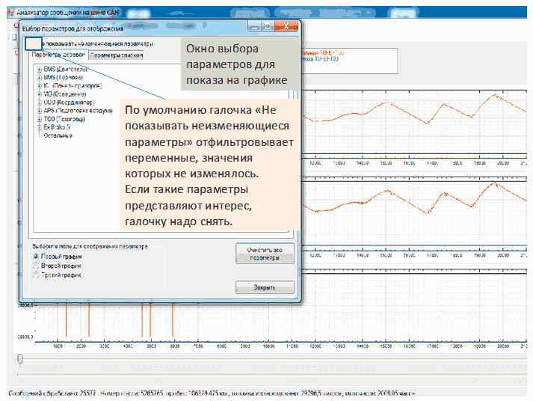This screenshot has height=401, width=533.
Task: Toggle 'Не показывать неизменяющиеся параметры' checkbox
Action: 34,44
